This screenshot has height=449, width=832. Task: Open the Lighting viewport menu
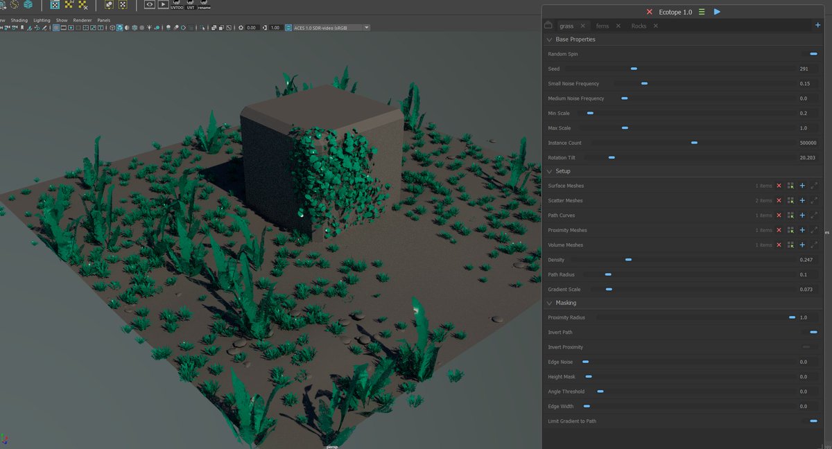(x=42, y=20)
